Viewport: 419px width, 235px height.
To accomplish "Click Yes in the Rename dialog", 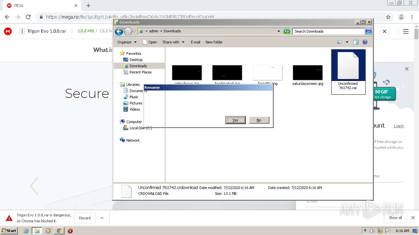I will pyautogui.click(x=235, y=120).
